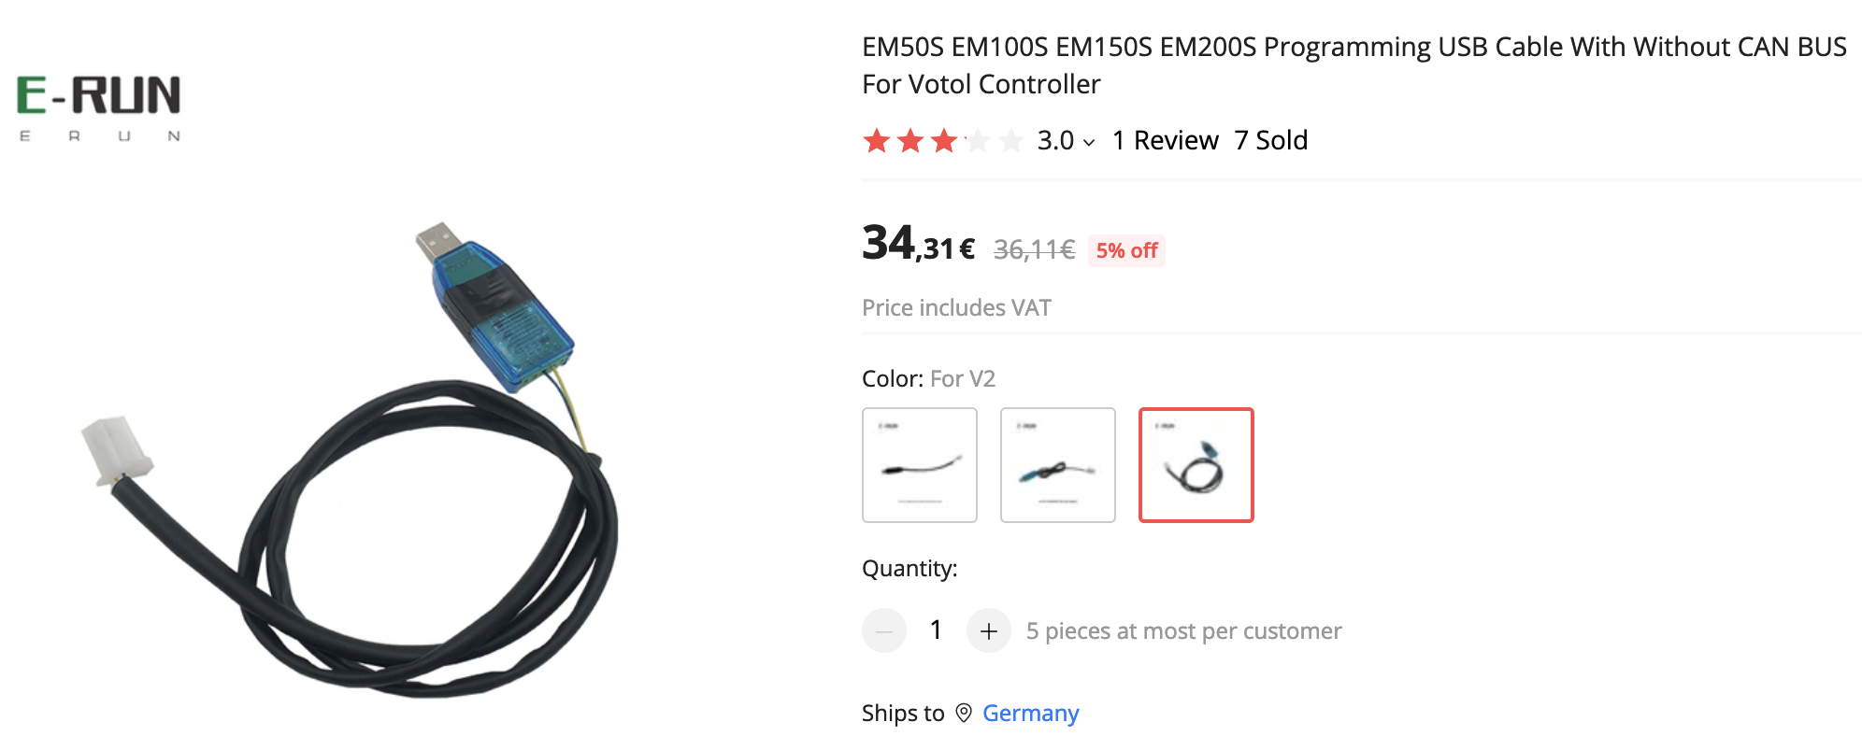Click the 3.0 rating score
This screenshot has height=736, width=1862.
click(1055, 141)
